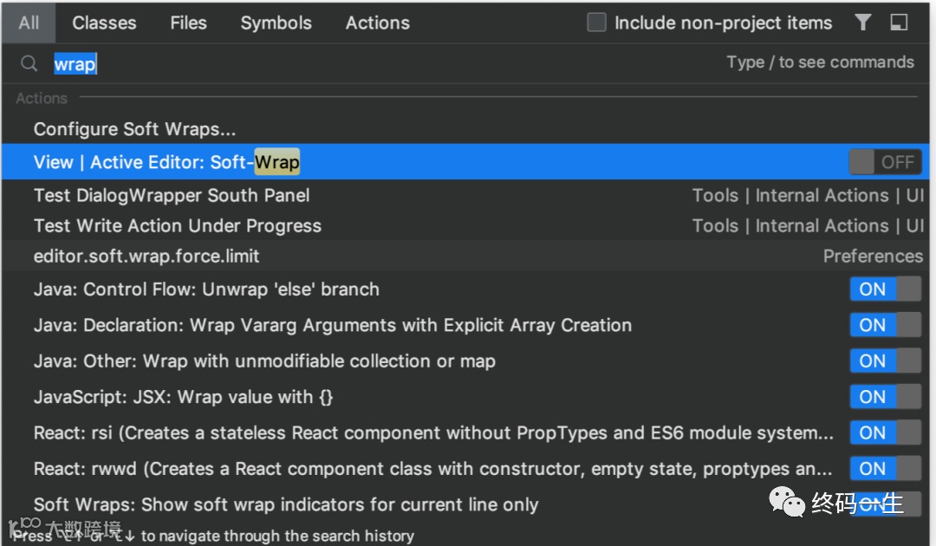936x546 pixels.
Task: Go to the Actions tab
Action: click(377, 23)
